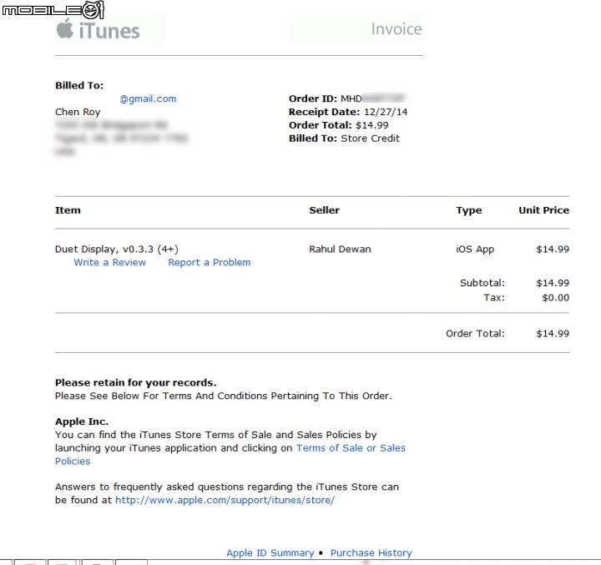Image resolution: width=601 pixels, height=565 pixels.
Task: Click the Apple logo in the header
Action: [65, 28]
